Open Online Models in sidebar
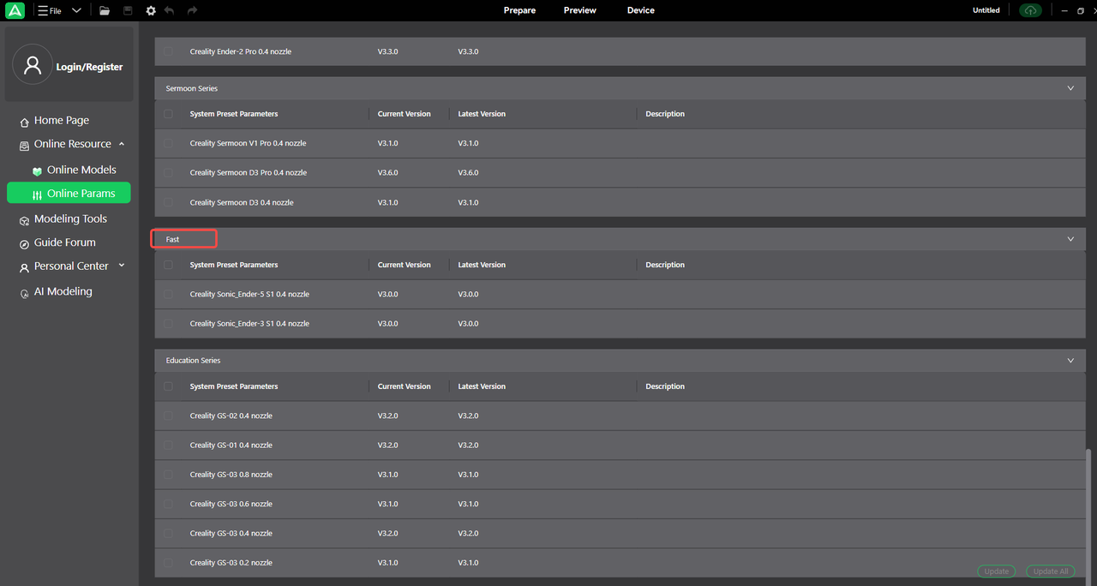 pos(81,170)
